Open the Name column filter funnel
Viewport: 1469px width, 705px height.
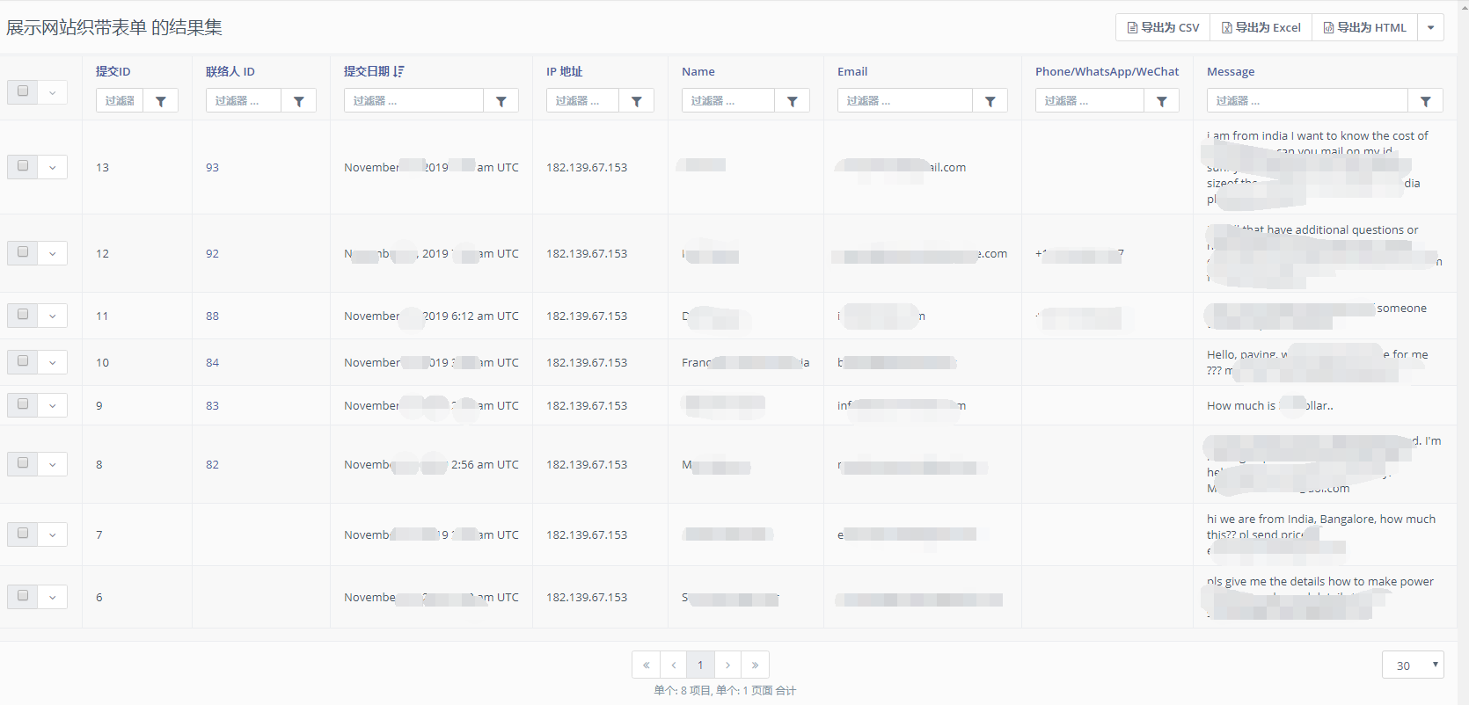point(793,101)
